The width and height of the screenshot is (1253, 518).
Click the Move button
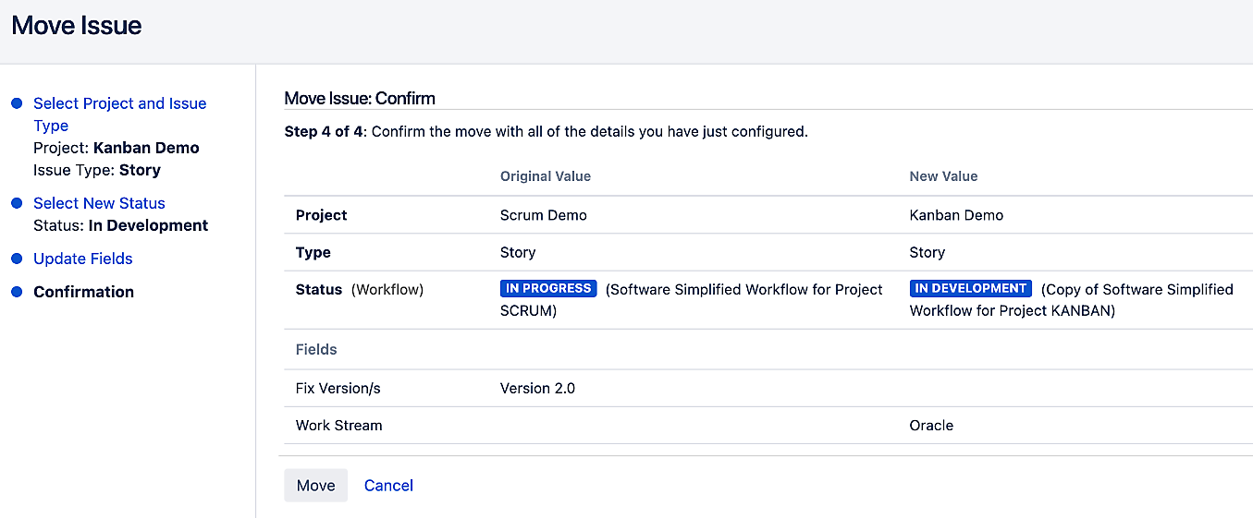click(x=315, y=486)
